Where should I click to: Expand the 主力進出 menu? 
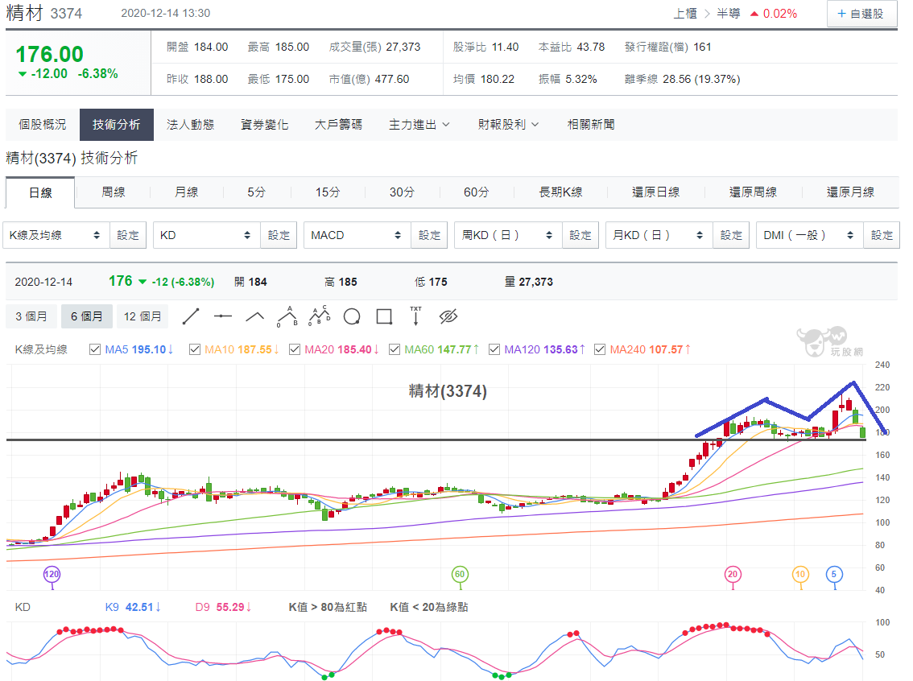[419, 125]
